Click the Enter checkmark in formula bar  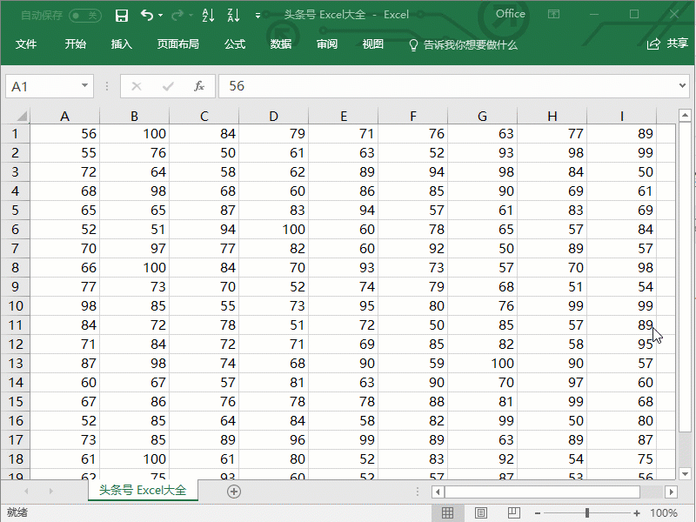pyautogui.click(x=168, y=86)
